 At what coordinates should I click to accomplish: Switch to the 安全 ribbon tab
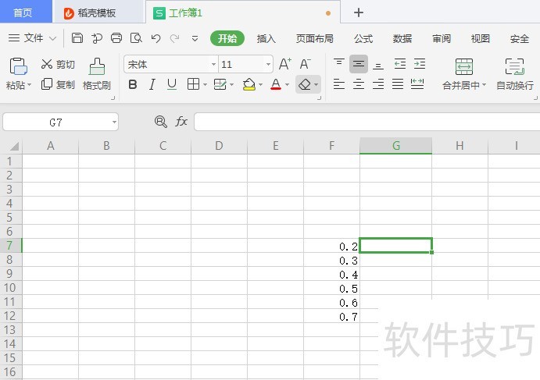click(520, 38)
